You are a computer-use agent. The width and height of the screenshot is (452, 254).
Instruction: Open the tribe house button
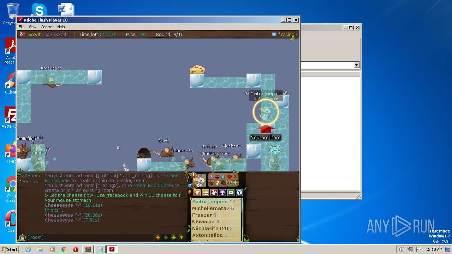pyautogui.click(x=197, y=193)
